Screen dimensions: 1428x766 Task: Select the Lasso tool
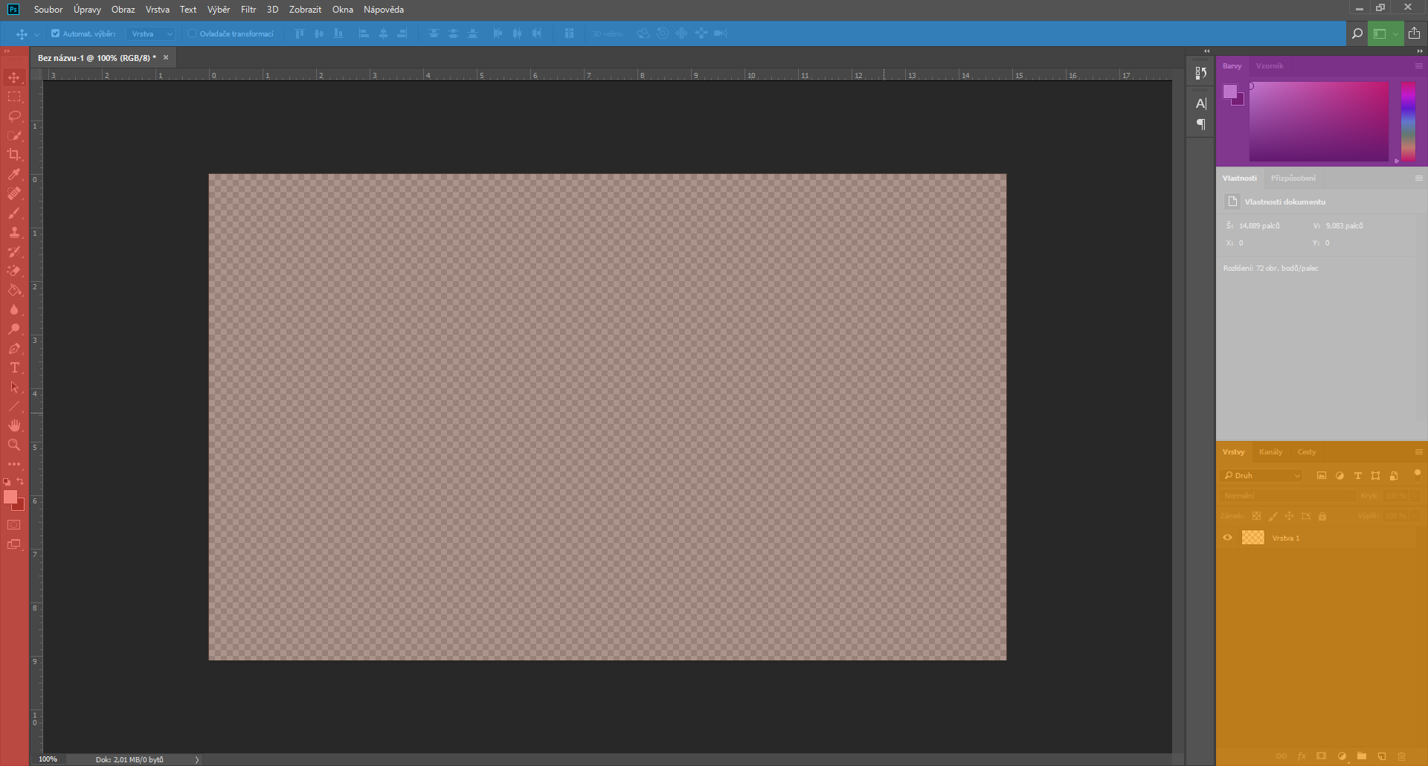tap(14, 116)
